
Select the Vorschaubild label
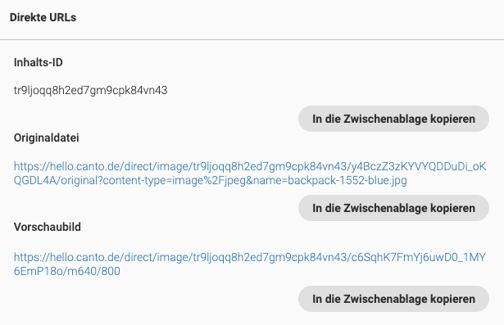click(48, 227)
